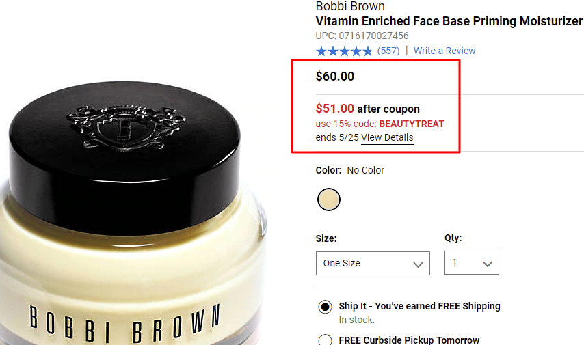Open the quantity dropdown showing 1
Image resolution: width=584 pixels, height=345 pixels.
tap(472, 263)
